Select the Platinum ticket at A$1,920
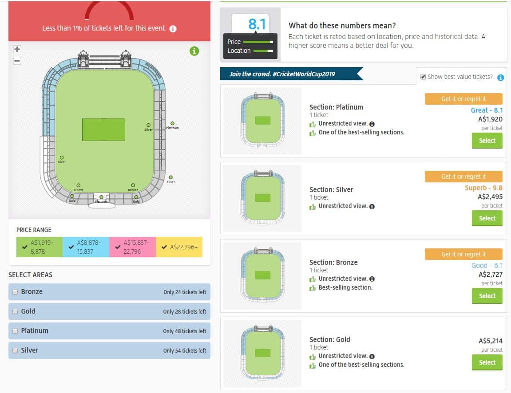The width and height of the screenshot is (511, 393). [x=487, y=141]
